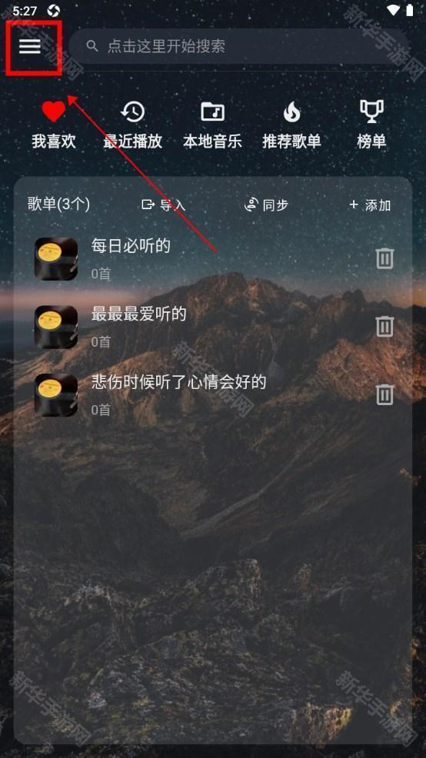Open 本地音乐 folder icon

tap(212, 111)
